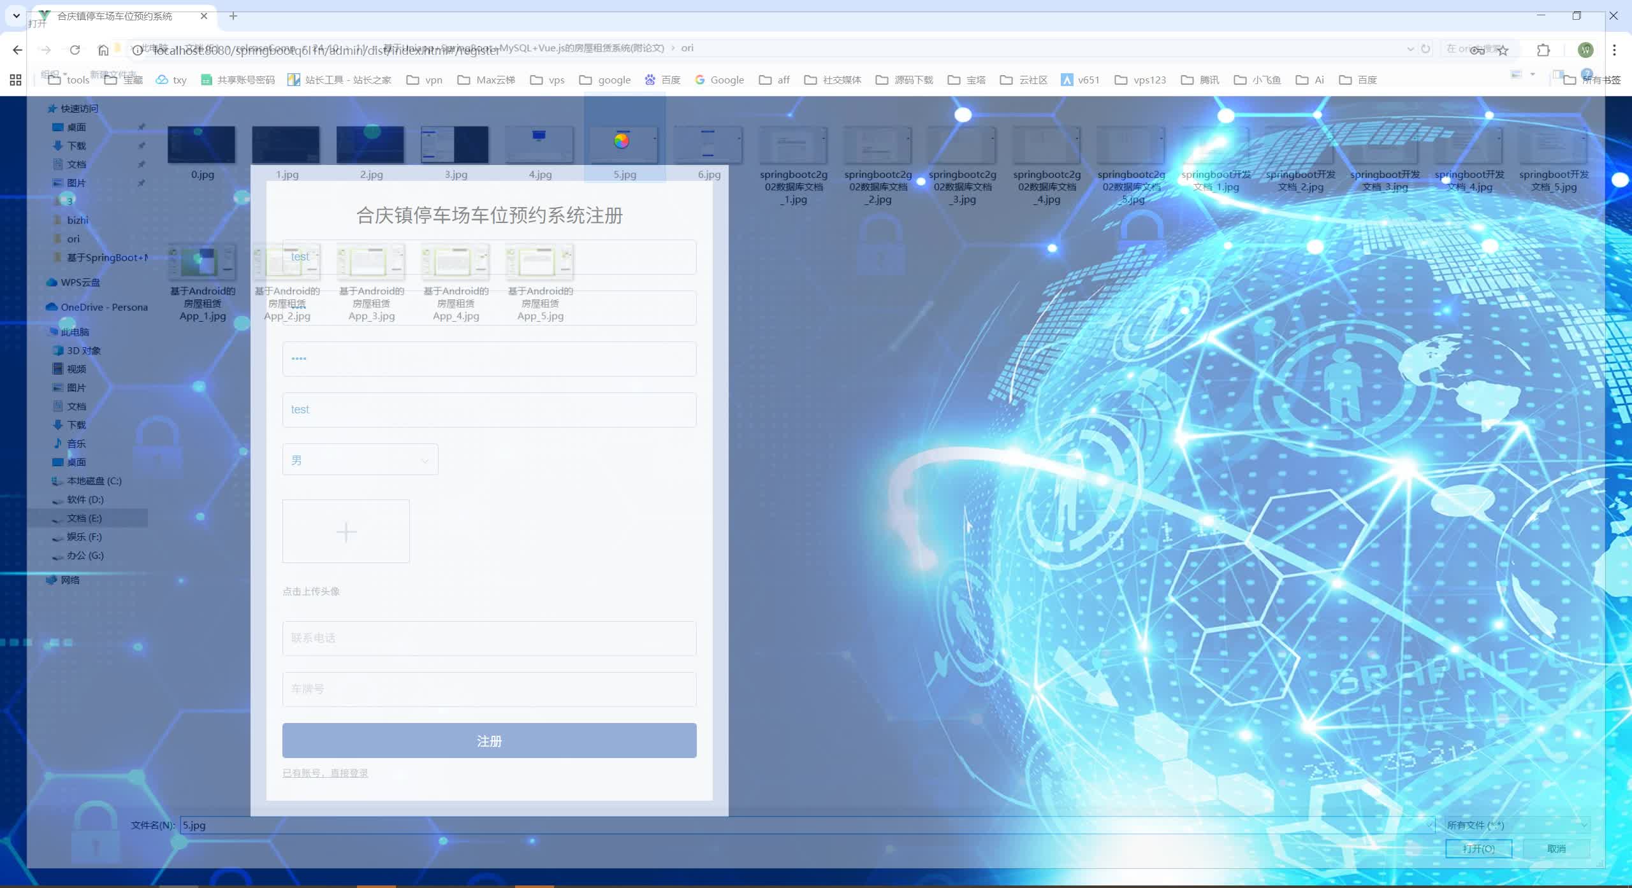Open the apps grid icon in bookmarks bar
The width and height of the screenshot is (1632, 888).
16,80
